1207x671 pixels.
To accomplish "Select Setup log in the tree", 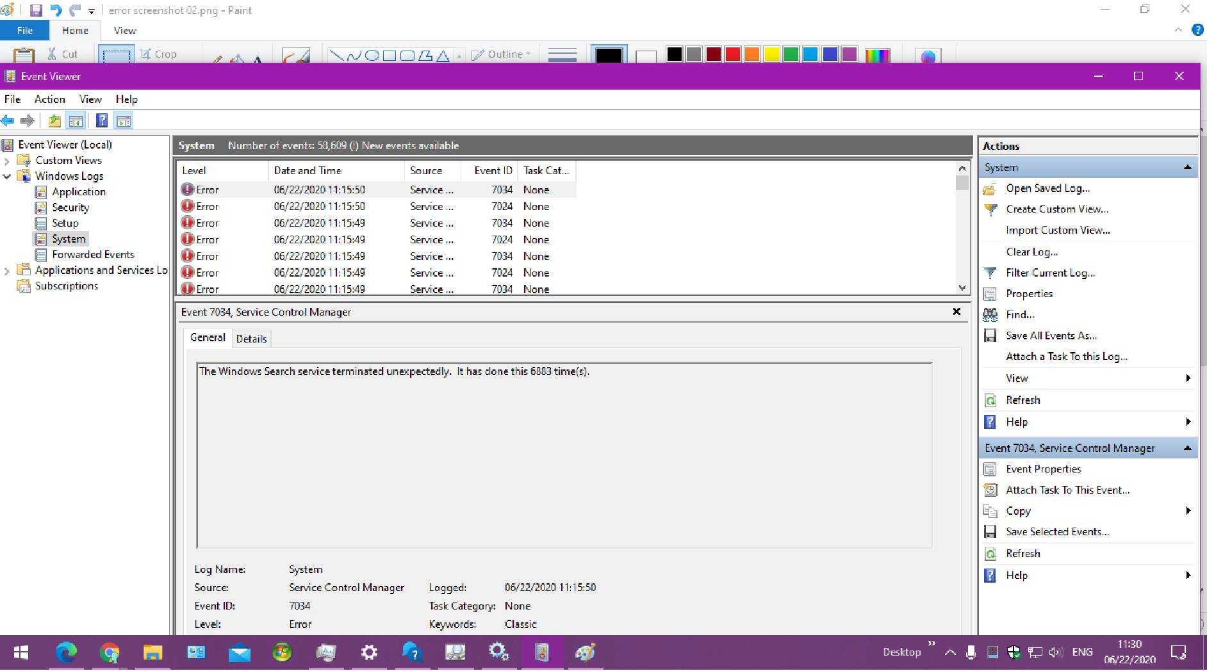I will click(x=65, y=223).
